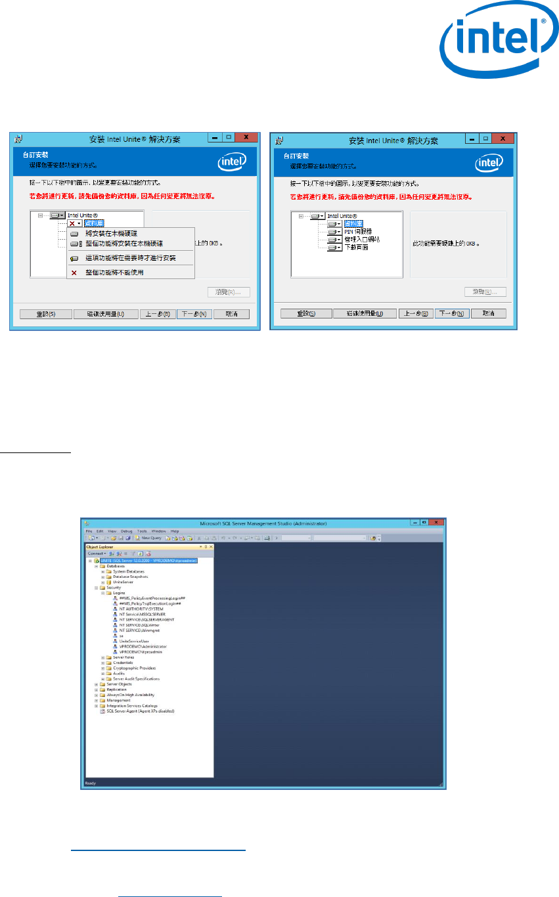This screenshot has height=897, width=559.
Task: Open PIN 伺服器 feature install-mode dropdown
Action: [334, 232]
